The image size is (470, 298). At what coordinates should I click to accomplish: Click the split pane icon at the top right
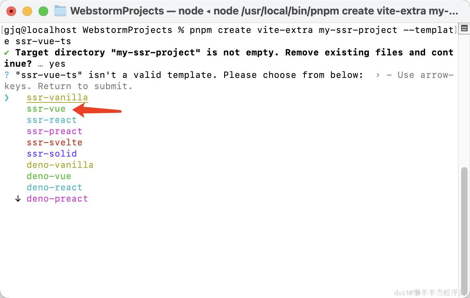464,29
